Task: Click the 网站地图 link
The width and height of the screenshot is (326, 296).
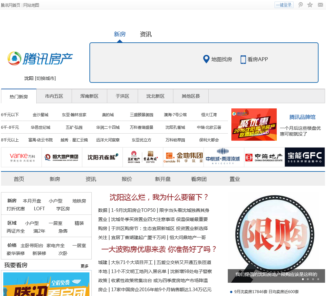Action: point(31,5)
